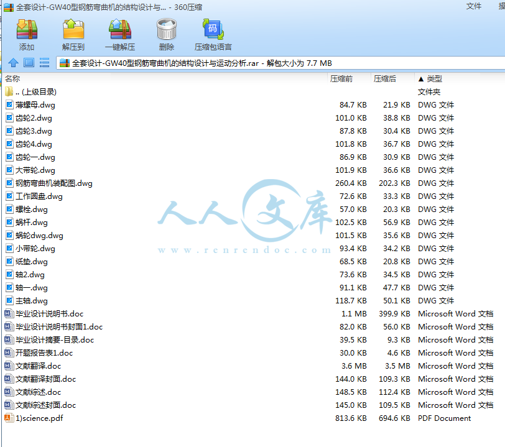Click the file icon of 齿轮2.dwg
This screenshot has width=505, height=447.
10,118
